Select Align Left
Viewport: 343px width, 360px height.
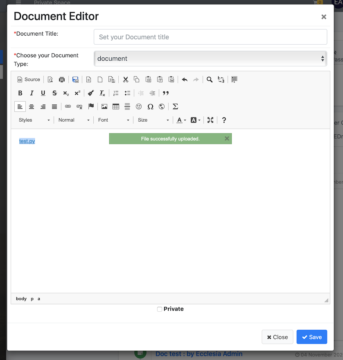click(20, 106)
